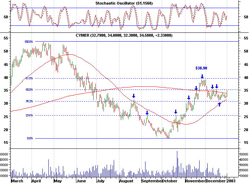Click the 100.0% Fibonacci level label

coord(29,42)
